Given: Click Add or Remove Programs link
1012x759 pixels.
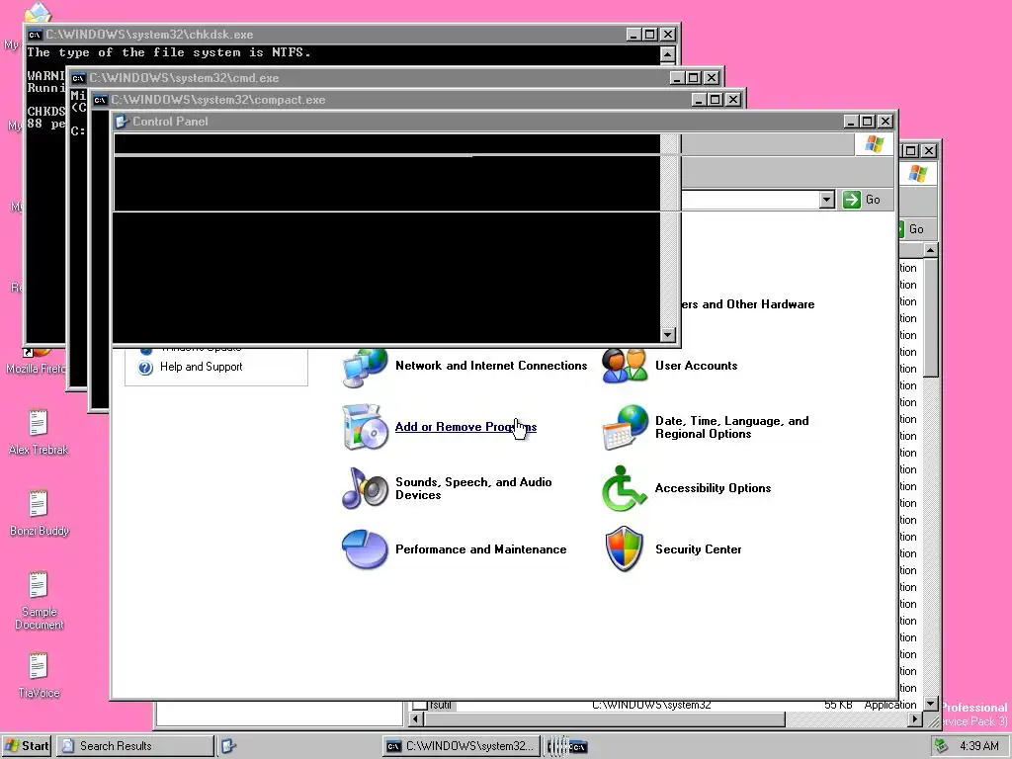Looking at the screenshot, I should point(465,427).
